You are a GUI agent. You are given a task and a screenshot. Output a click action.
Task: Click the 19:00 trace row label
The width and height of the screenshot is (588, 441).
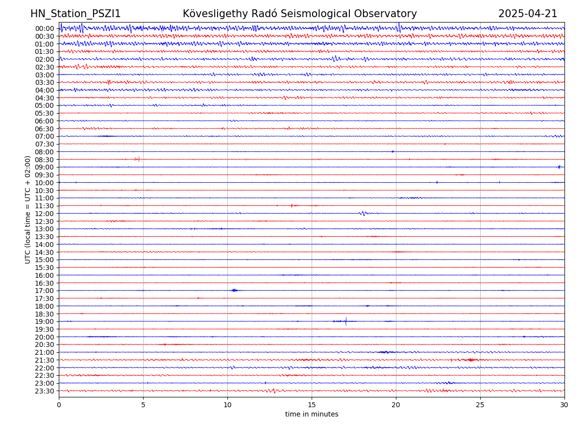[x=45, y=321]
